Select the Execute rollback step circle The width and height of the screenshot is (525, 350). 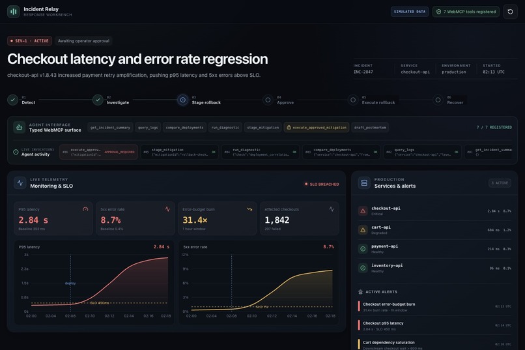click(x=353, y=100)
